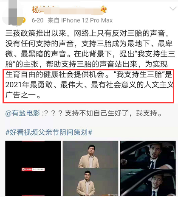178x197 pixels.
Task: Tap the yellow verification badge on avatar
Action: pos(23,21)
